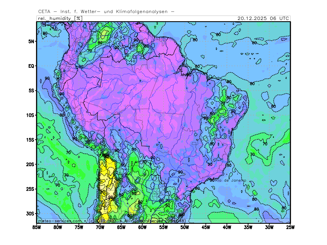Select the 25S latitude label
The height and width of the screenshot is (245, 327).
(30, 189)
